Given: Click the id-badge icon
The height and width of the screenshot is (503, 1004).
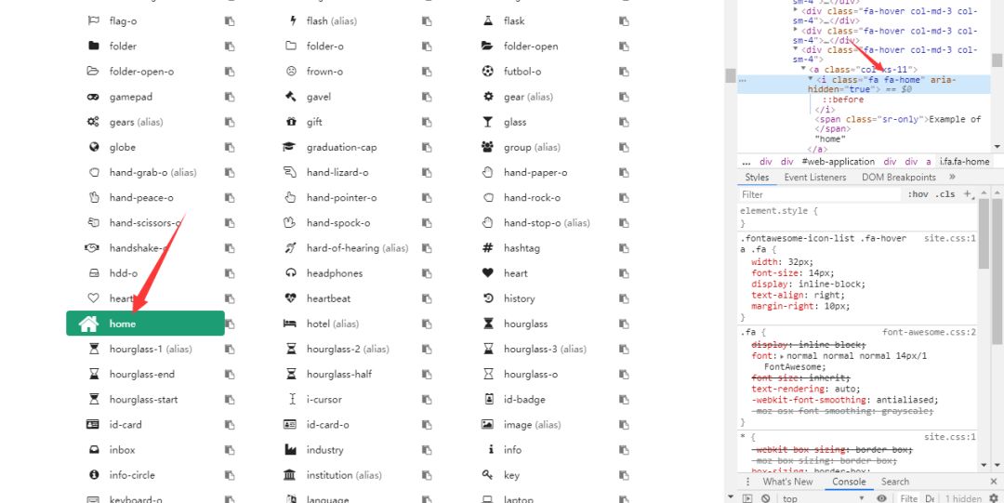Looking at the screenshot, I should (489, 399).
